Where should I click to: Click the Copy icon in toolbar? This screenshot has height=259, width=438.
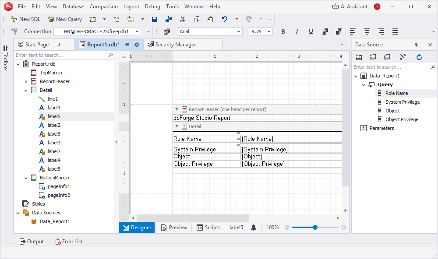(197, 19)
